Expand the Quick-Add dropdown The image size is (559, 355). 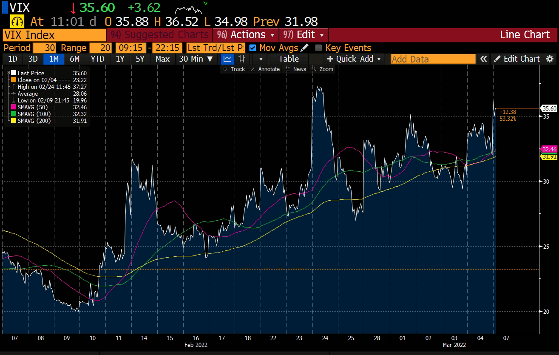pos(354,59)
